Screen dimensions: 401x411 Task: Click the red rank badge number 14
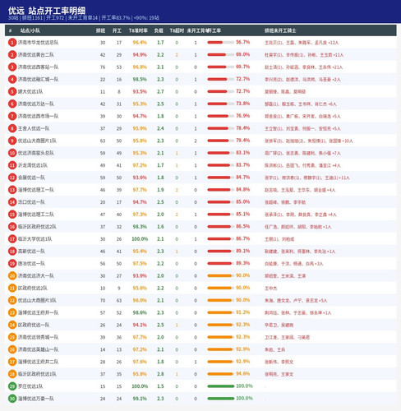[12, 202]
